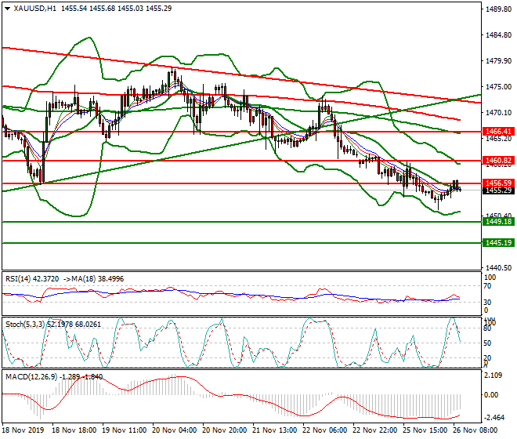Click the current price label 1455.29

(498, 190)
